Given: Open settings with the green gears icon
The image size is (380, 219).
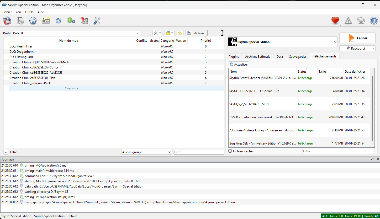Looking at the screenshot, I should [x=71, y=21].
